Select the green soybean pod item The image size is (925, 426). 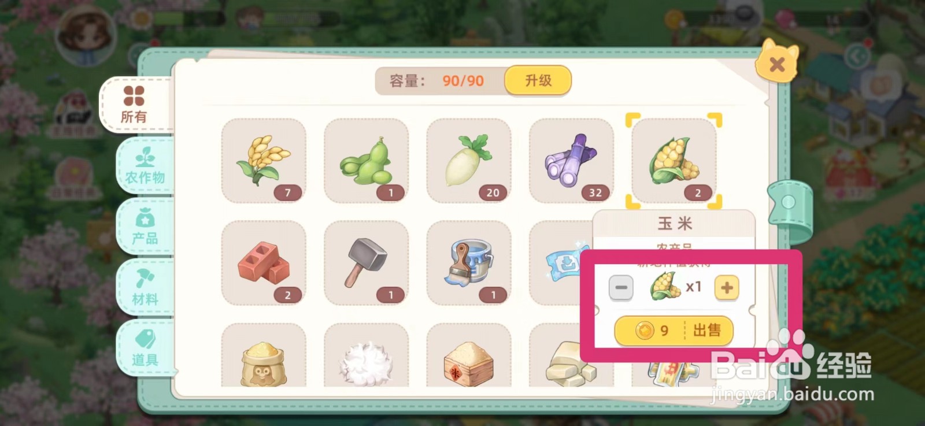[366, 160]
